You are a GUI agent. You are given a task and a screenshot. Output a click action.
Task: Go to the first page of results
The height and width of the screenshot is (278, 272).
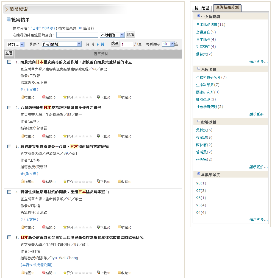pos(88,44)
